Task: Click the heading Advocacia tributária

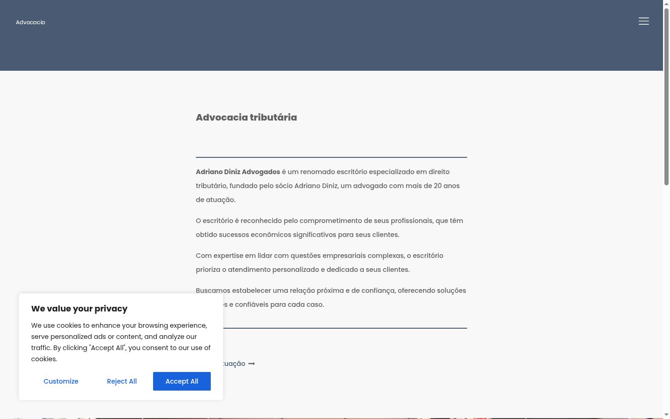Action: (x=246, y=117)
